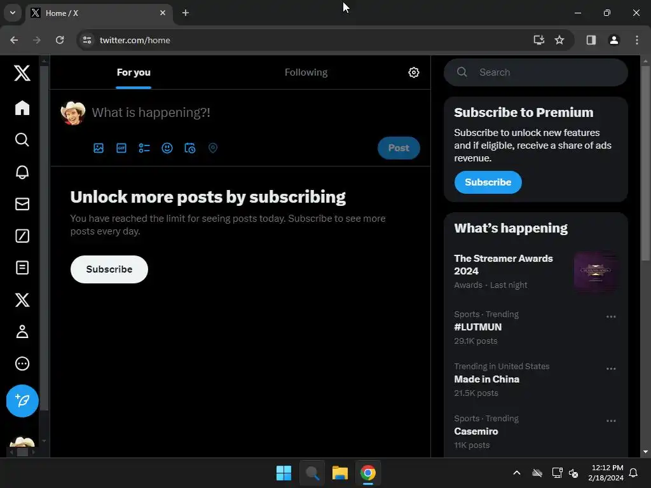Open Explore with the sidebar magnifier icon
The image size is (651, 488).
pos(22,140)
